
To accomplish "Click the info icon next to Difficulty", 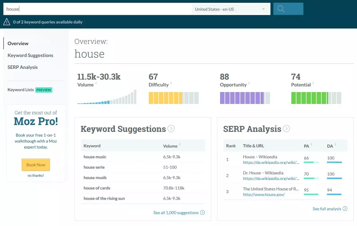I will pyautogui.click(x=171, y=83).
